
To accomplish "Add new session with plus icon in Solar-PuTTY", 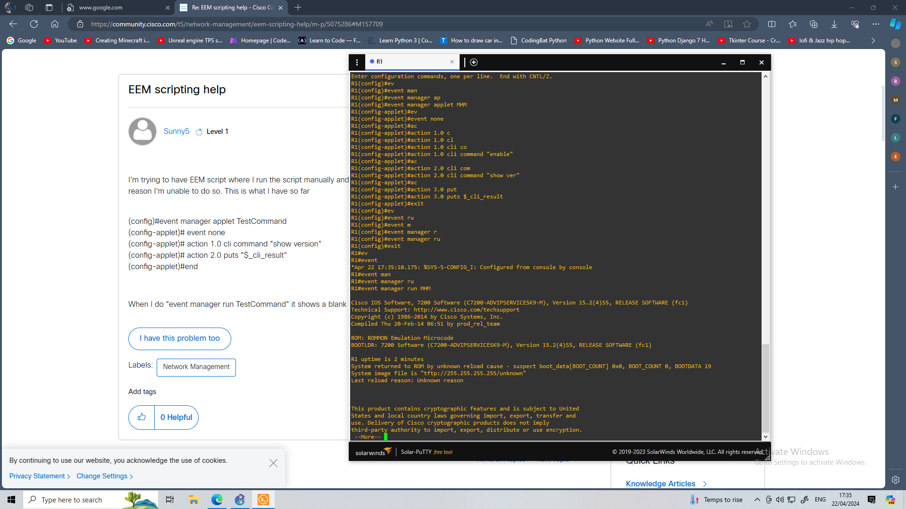I will coord(474,62).
